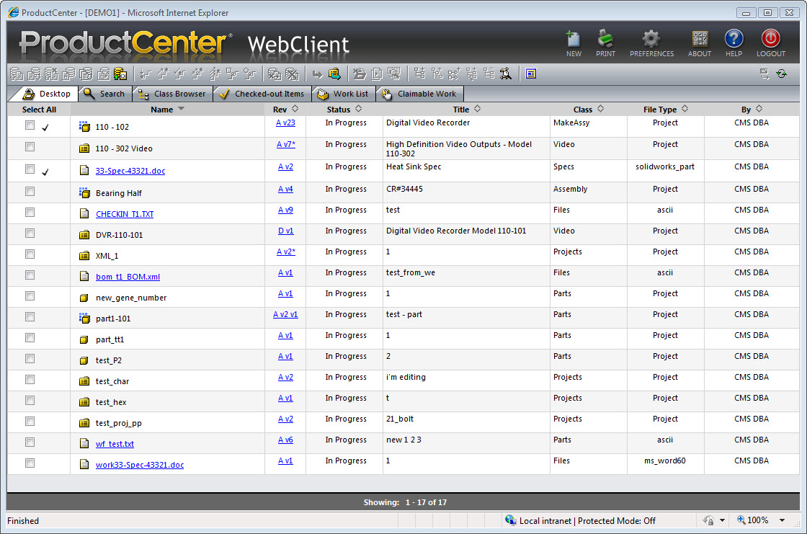Sort by the Status column diamond

(x=359, y=109)
